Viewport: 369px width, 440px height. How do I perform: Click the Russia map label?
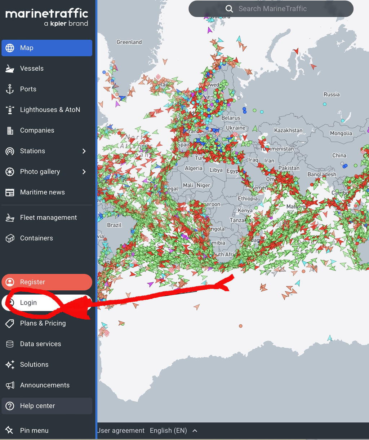pos(332,94)
